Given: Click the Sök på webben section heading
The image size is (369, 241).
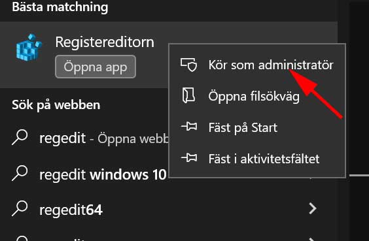Looking at the screenshot, I should pyautogui.click(x=56, y=104).
